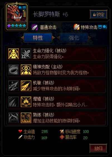
Task: Click the gray swirl trait icon beside 精神支配
Action: tap(13, 70)
